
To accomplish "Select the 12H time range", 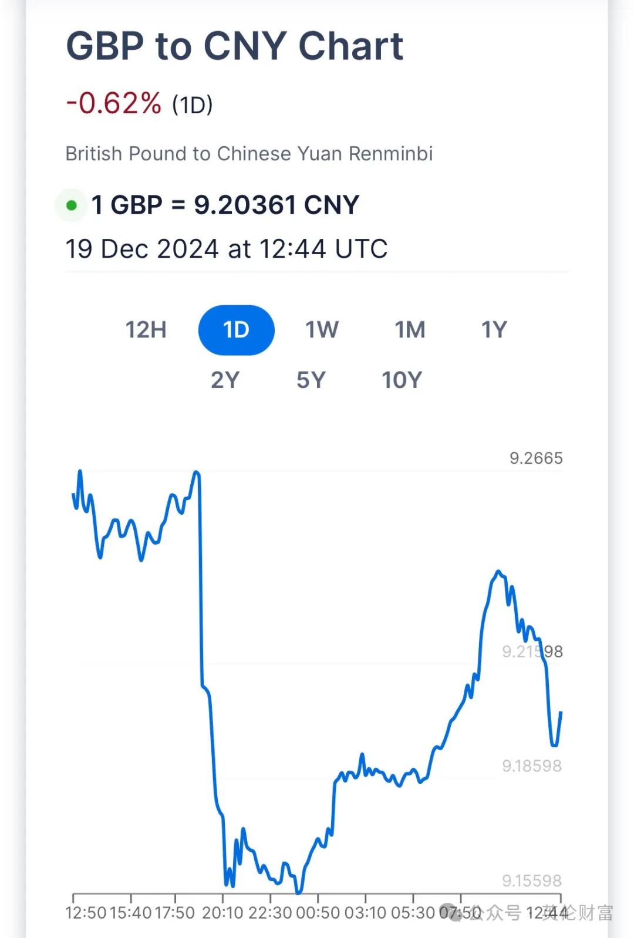I will [x=146, y=330].
